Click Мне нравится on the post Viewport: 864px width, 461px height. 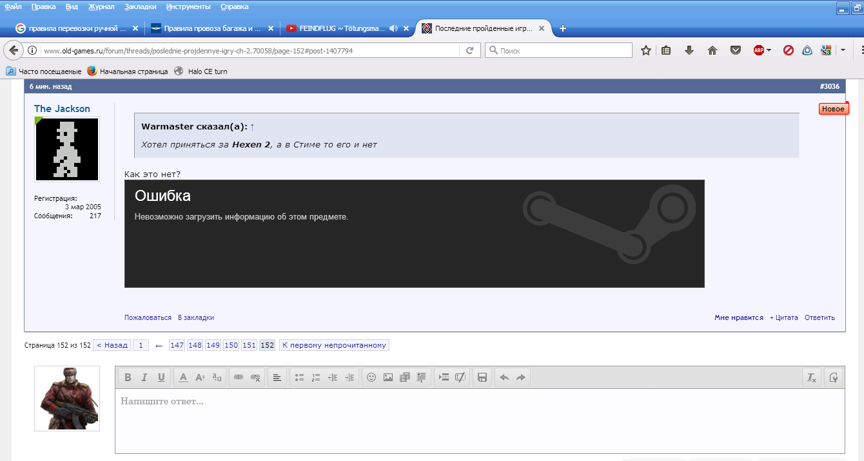click(x=739, y=317)
